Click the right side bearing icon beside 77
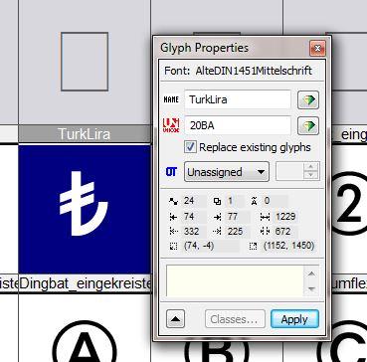367x362 pixels. click(218, 217)
